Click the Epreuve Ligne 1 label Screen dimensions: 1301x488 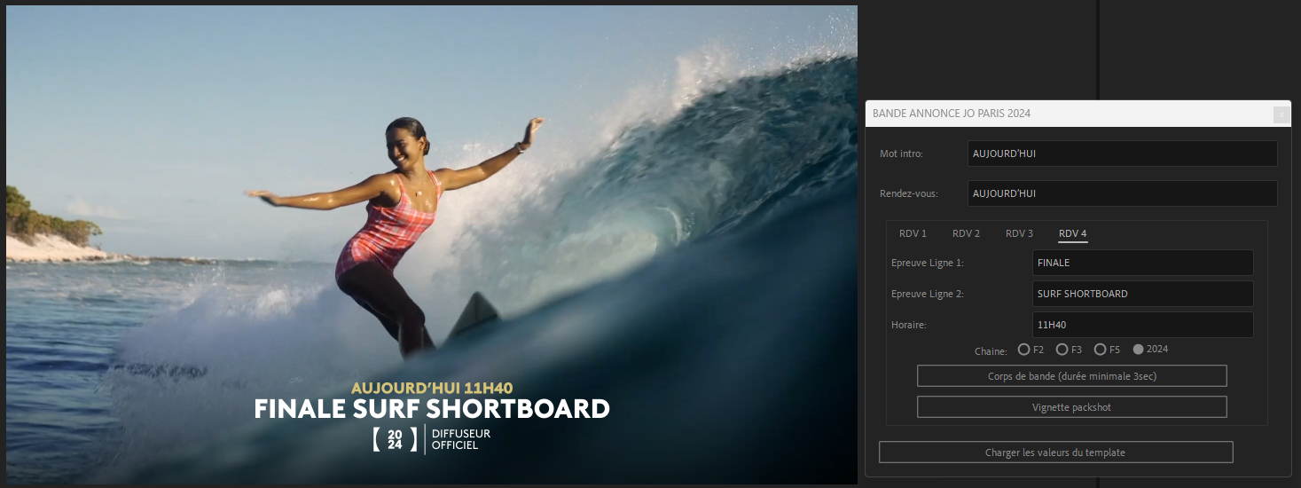[927, 263]
